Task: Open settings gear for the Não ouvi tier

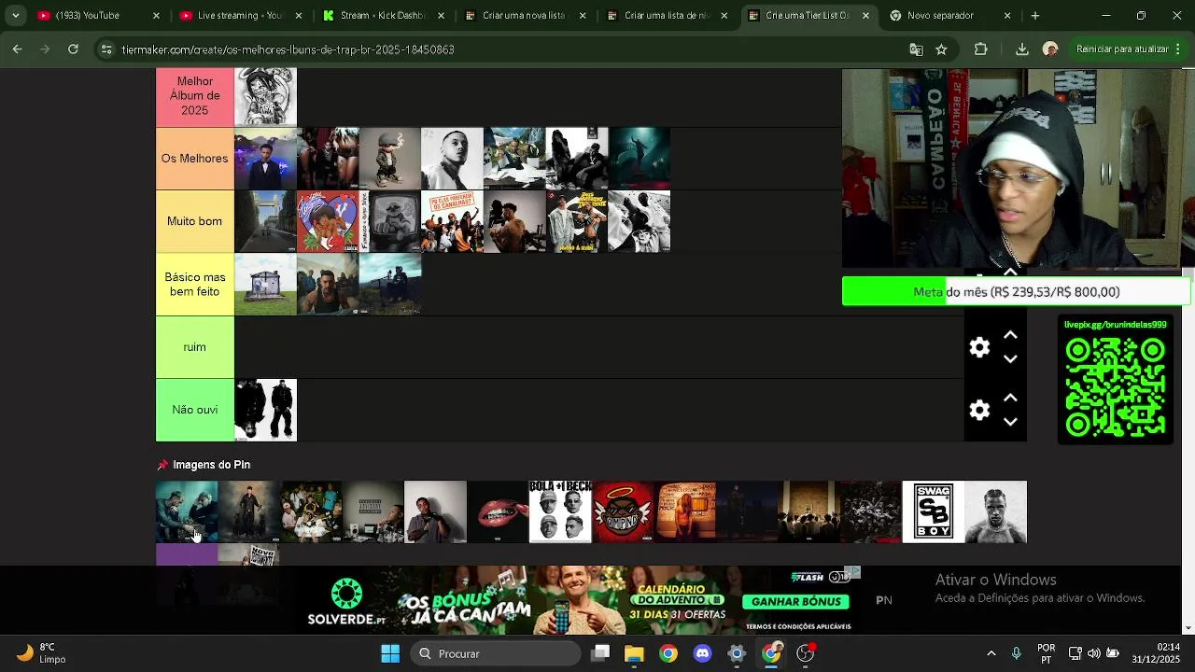Action: (979, 410)
